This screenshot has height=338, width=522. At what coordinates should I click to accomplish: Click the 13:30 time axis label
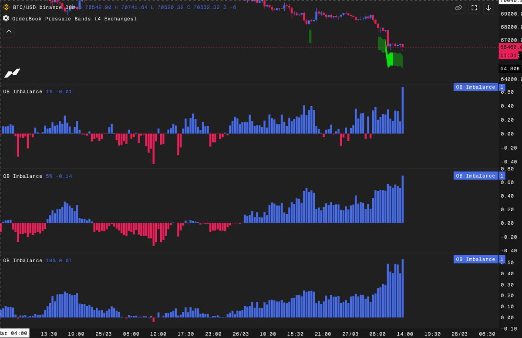[49, 334]
